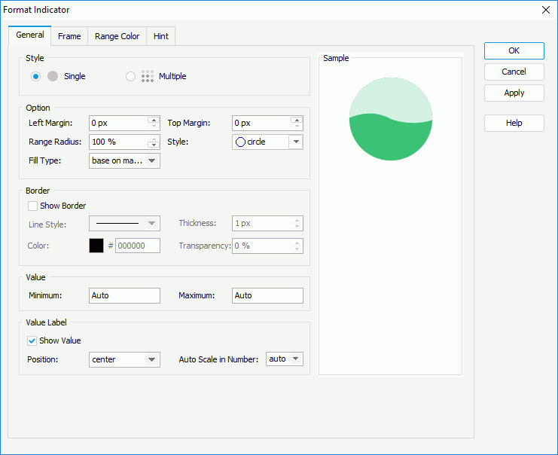Click the black border color swatch
The height and width of the screenshot is (455, 558).
tap(96, 246)
